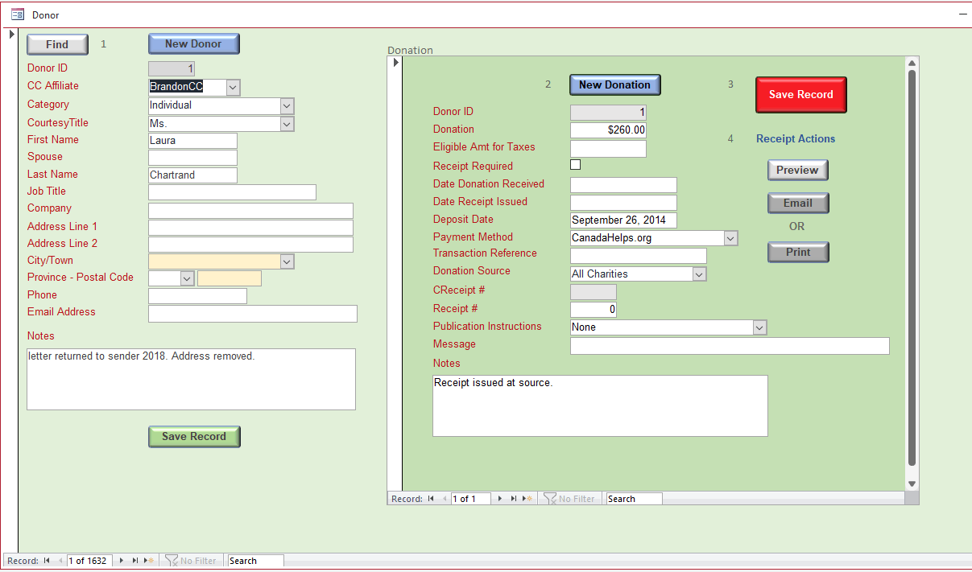972x572 pixels.
Task: Click the Donation subform scroll up arrow
Action: click(912, 64)
